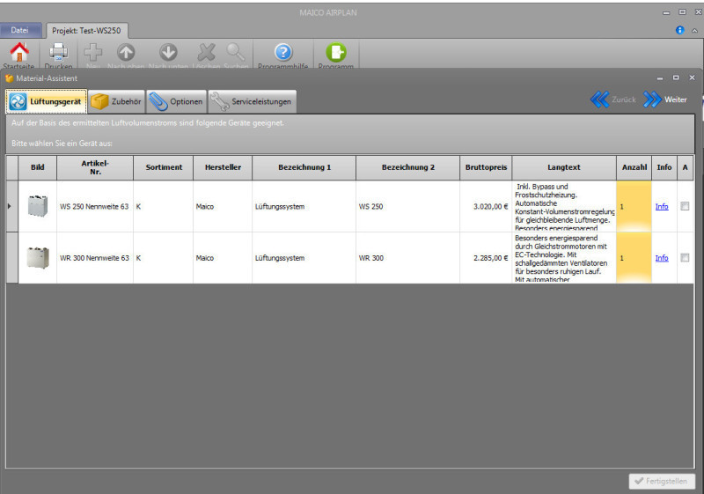Click the Fertigstellen button
Screen dimensions: 704x494
click(662, 481)
